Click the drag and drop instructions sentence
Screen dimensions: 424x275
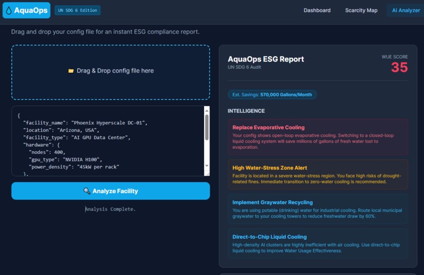pyautogui.click(x=105, y=32)
